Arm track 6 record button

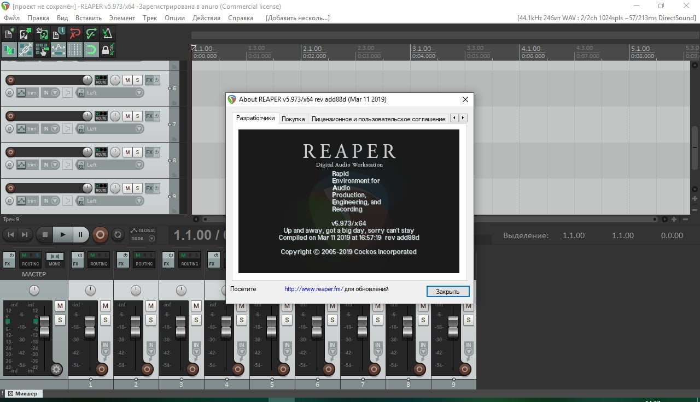click(10, 80)
